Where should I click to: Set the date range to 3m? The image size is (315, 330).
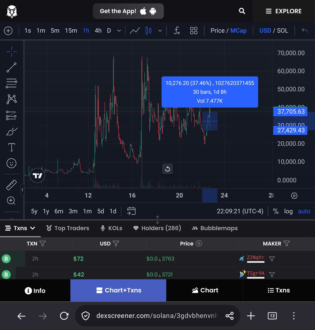(x=73, y=211)
